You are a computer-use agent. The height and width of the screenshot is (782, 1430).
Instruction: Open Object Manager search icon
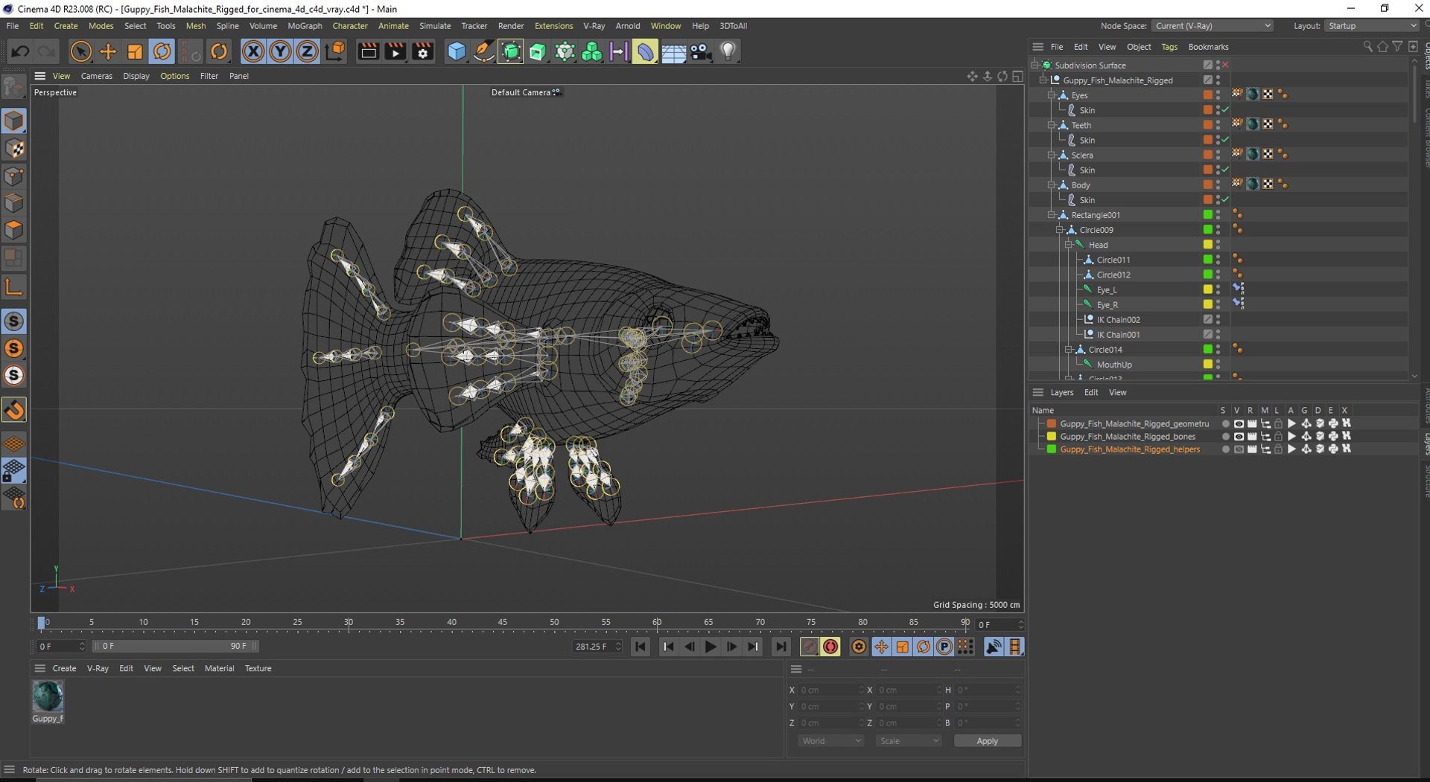click(x=1367, y=47)
